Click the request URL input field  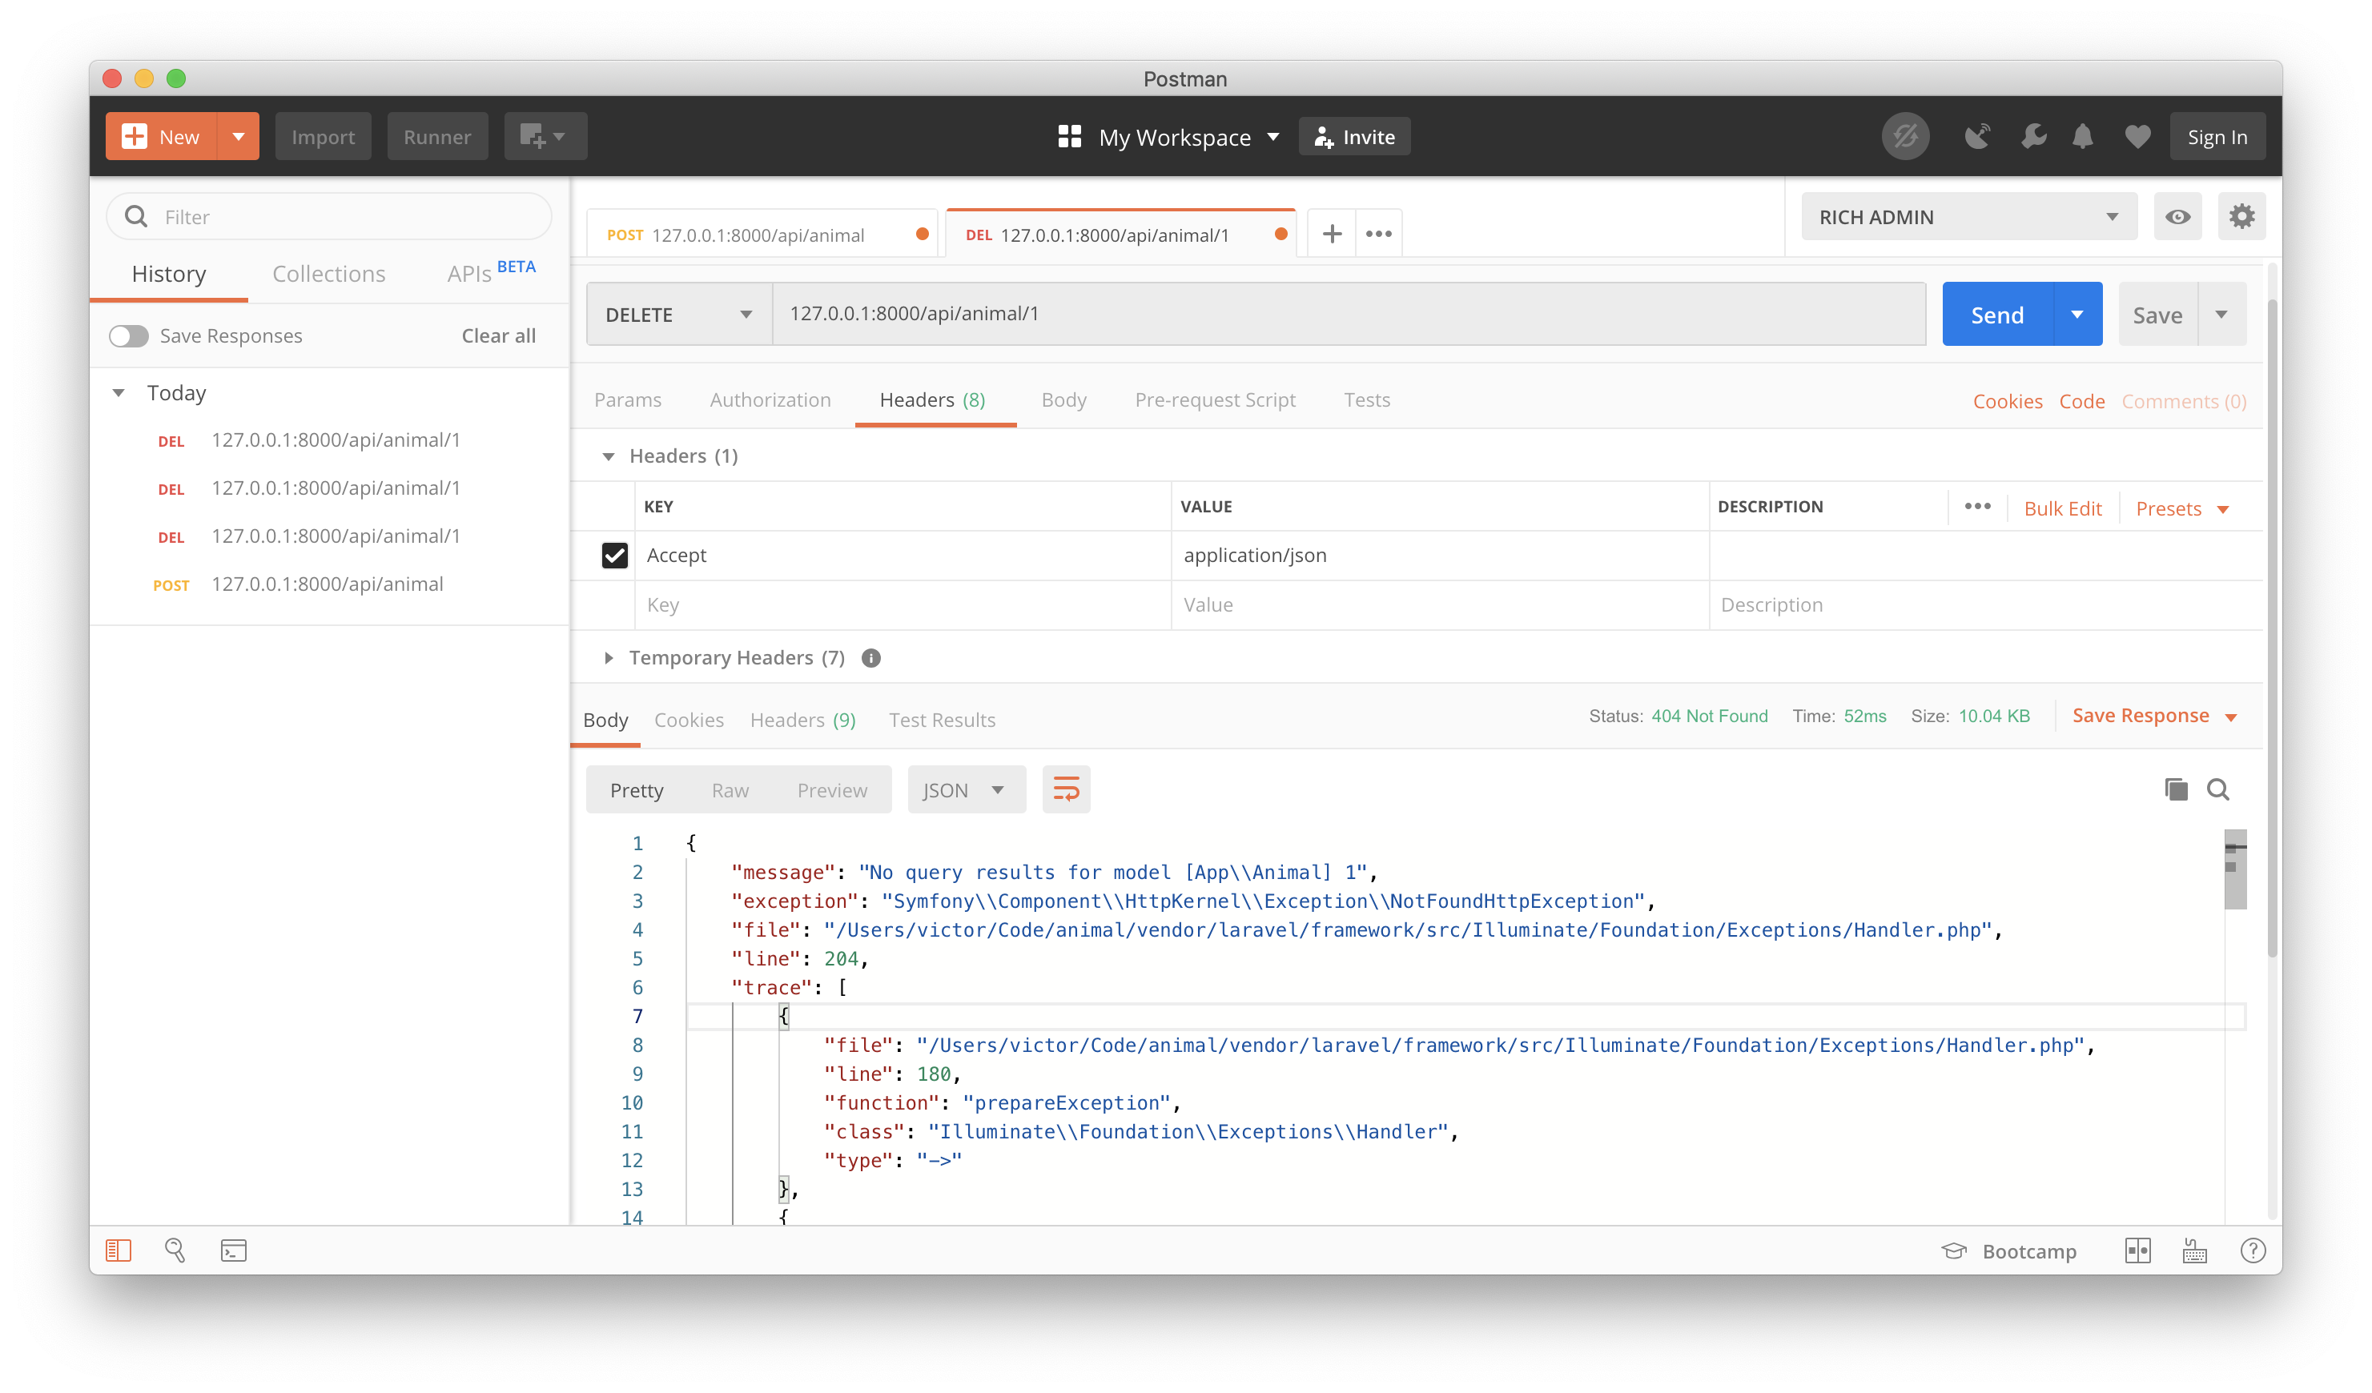pyautogui.click(x=1349, y=315)
